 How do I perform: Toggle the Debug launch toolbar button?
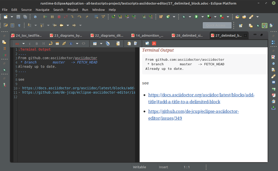pyautogui.click(x=184, y=17)
